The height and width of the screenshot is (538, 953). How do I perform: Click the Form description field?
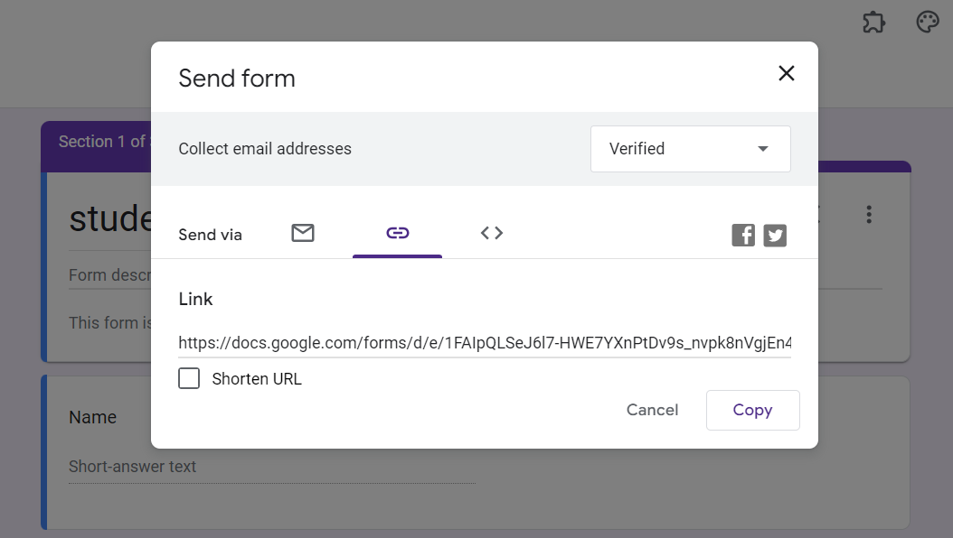[109, 275]
